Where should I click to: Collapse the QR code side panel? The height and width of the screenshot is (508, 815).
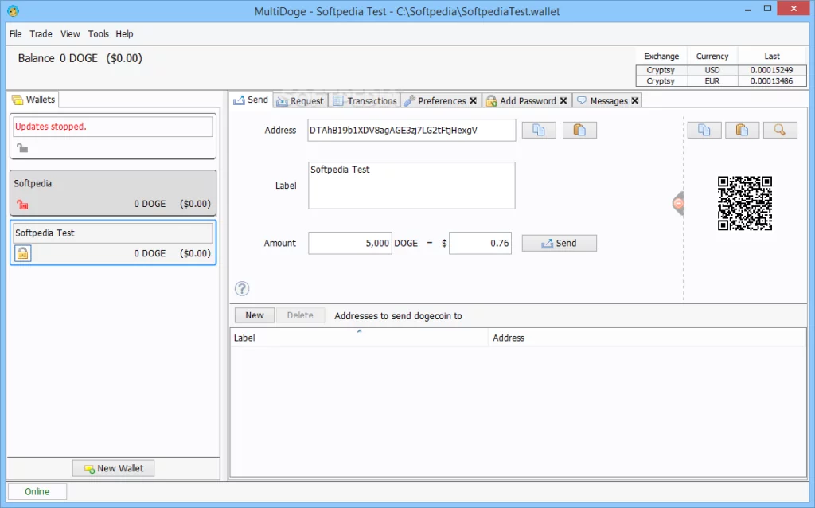(678, 204)
